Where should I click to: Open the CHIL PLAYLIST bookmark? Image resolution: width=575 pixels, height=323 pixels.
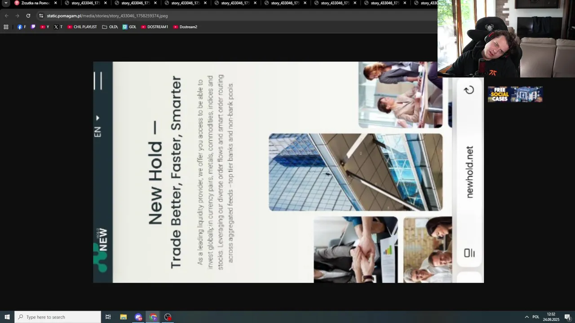point(82,27)
